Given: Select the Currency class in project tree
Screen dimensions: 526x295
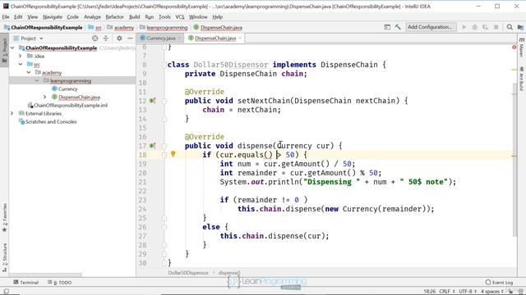Looking at the screenshot, I should point(67,89).
